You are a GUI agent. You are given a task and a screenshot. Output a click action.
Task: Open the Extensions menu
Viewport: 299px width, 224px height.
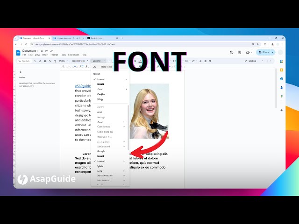click(74, 55)
